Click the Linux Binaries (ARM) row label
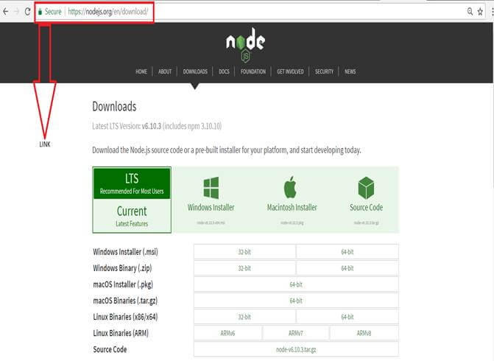 [121, 333]
